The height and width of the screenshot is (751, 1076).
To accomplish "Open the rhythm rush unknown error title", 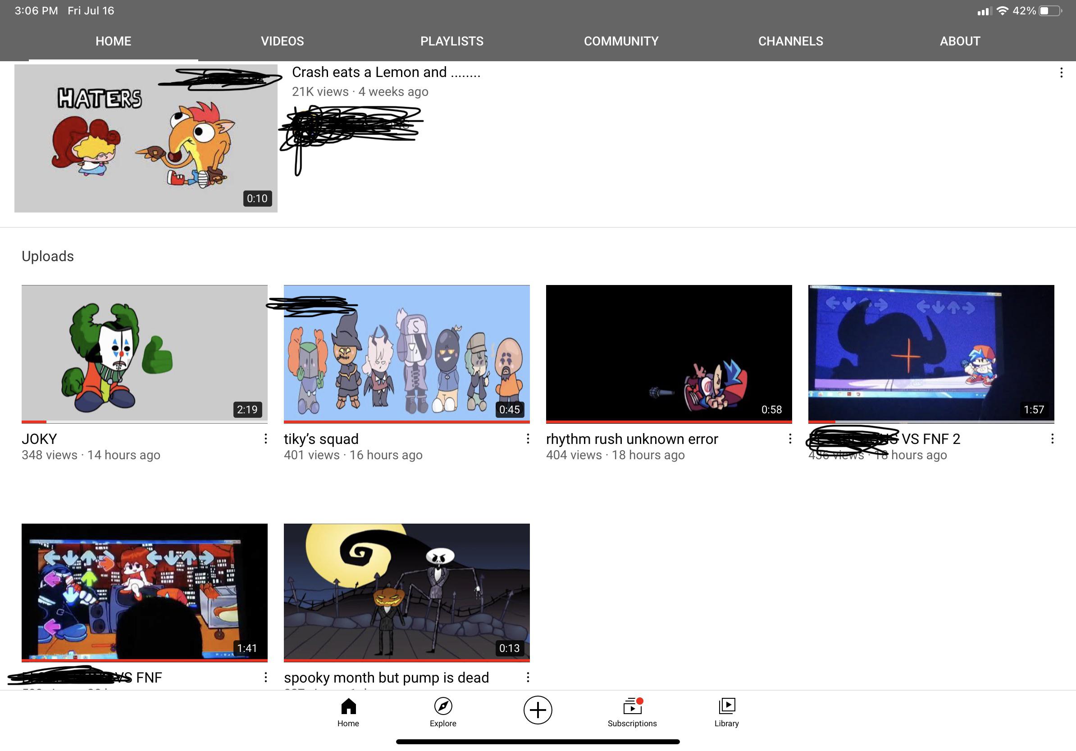I will click(x=632, y=439).
